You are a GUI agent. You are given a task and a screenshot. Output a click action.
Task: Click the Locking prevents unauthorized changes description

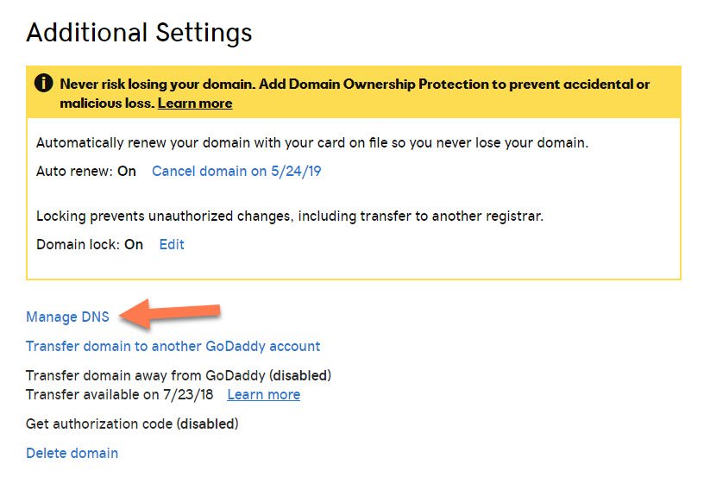point(290,217)
